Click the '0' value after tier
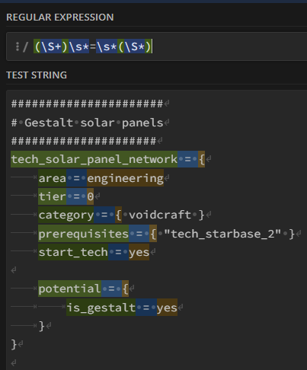The width and height of the screenshot is (307, 370). coord(91,196)
